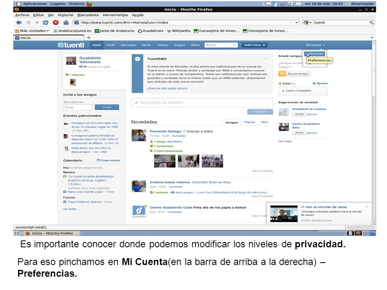Image resolution: width=387 pixels, height=290 pixels.
Task: Click the Wikipedia bookmark
Action: point(179,31)
